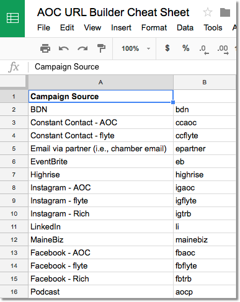
Task: Decrease decimal places
Action: 204,50
